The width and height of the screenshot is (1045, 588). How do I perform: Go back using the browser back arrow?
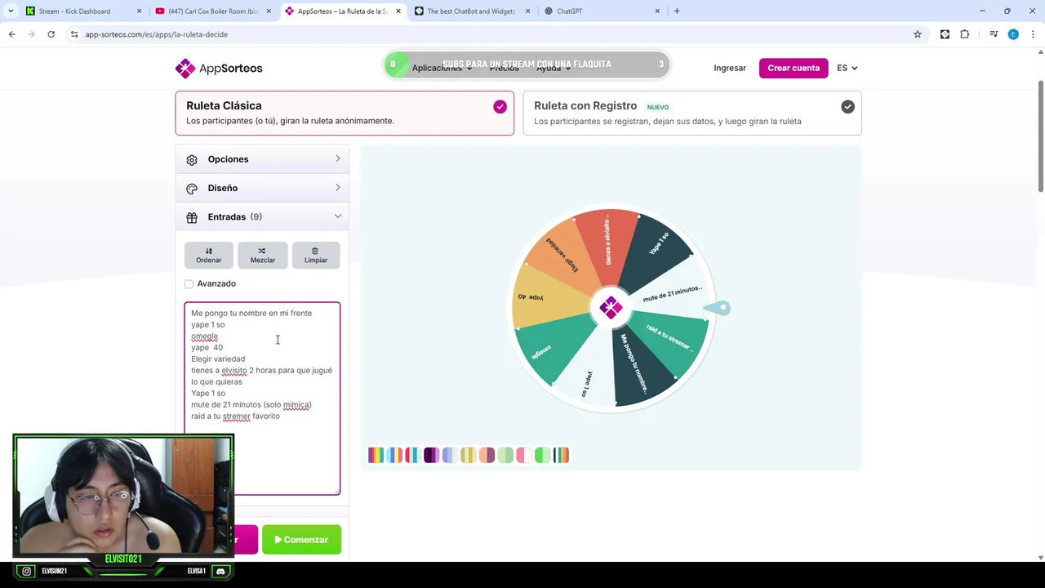(x=11, y=34)
